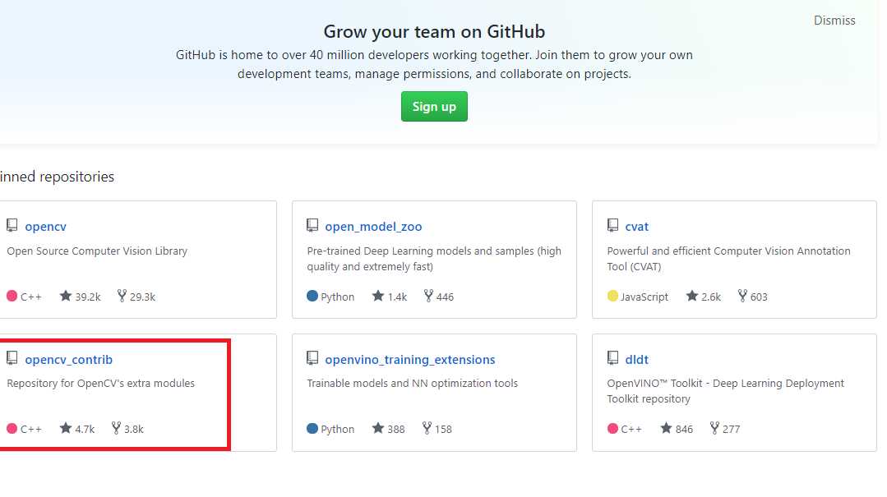Click the fork icon showing 29.3k

122,296
